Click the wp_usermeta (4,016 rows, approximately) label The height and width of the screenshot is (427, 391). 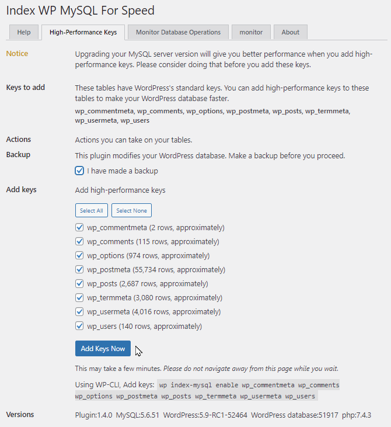click(x=153, y=312)
